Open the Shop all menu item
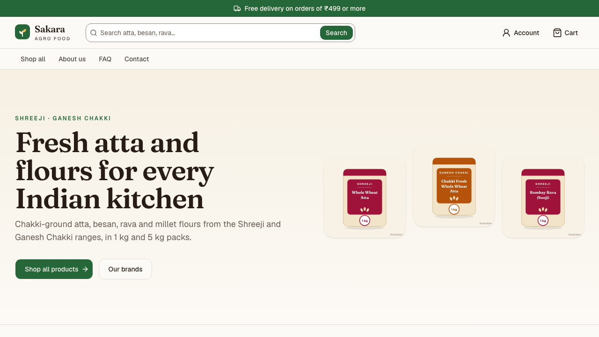This screenshot has height=337, width=599. [33, 59]
